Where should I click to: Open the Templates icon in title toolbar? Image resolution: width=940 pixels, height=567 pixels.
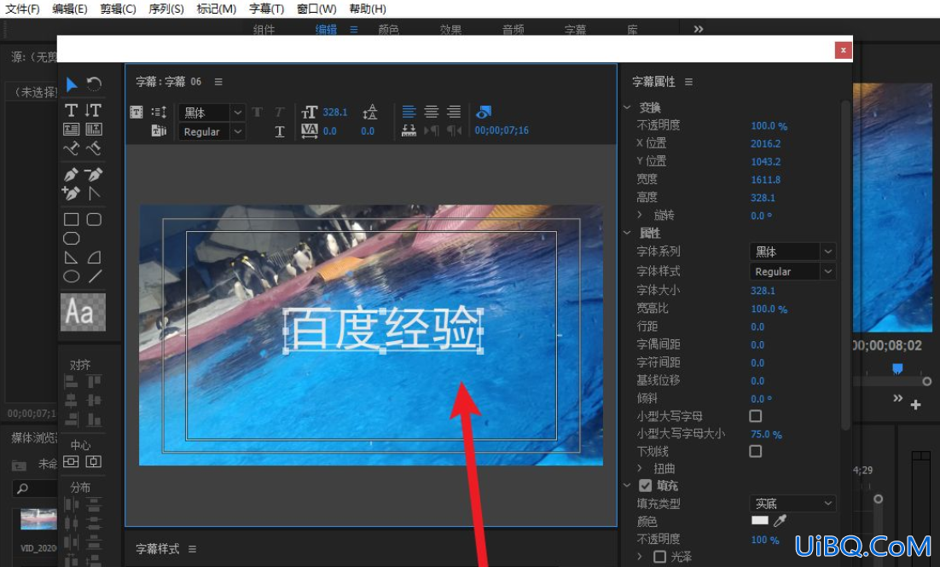[x=159, y=130]
